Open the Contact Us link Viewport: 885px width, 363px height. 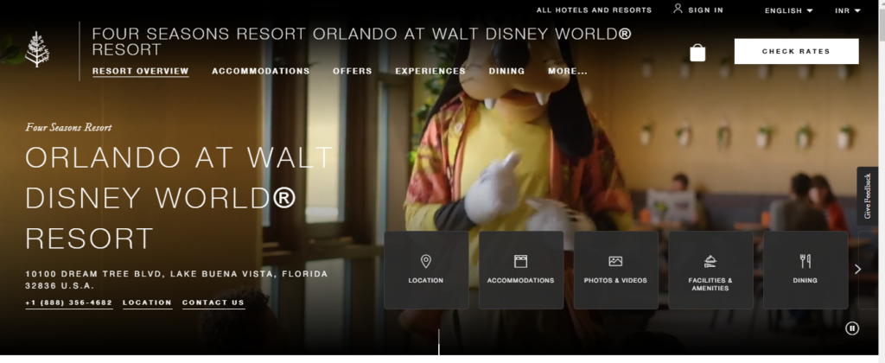point(213,302)
